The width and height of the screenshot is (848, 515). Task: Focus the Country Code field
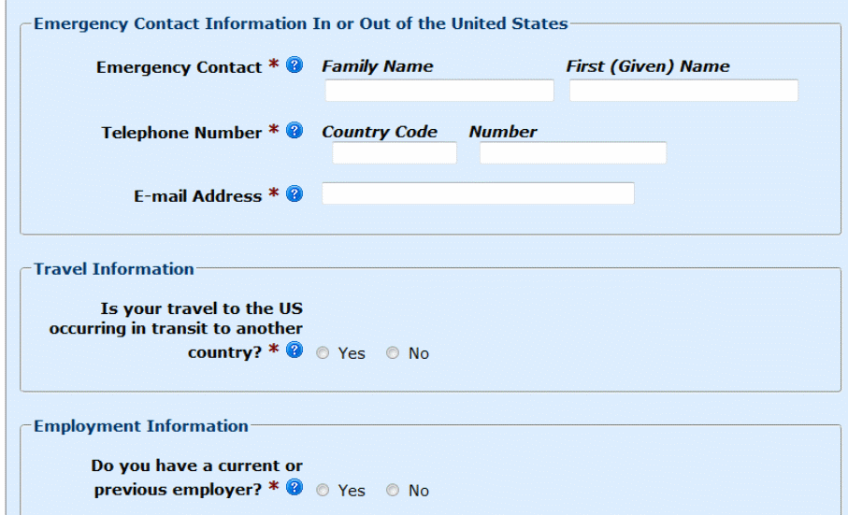[395, 153]
